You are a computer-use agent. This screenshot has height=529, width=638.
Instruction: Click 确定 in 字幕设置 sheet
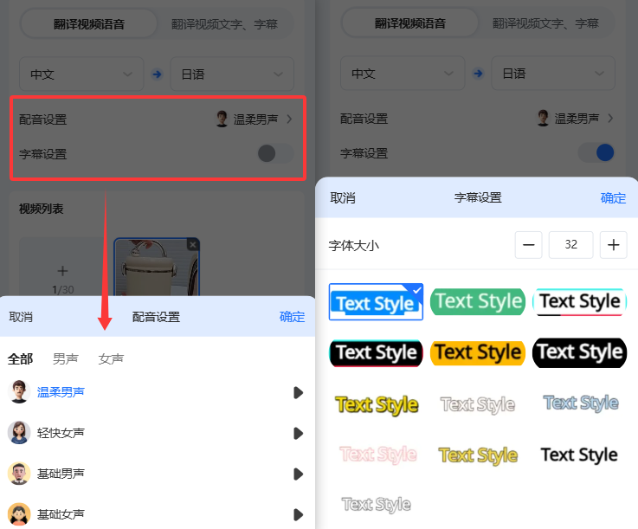click(613, 198)
